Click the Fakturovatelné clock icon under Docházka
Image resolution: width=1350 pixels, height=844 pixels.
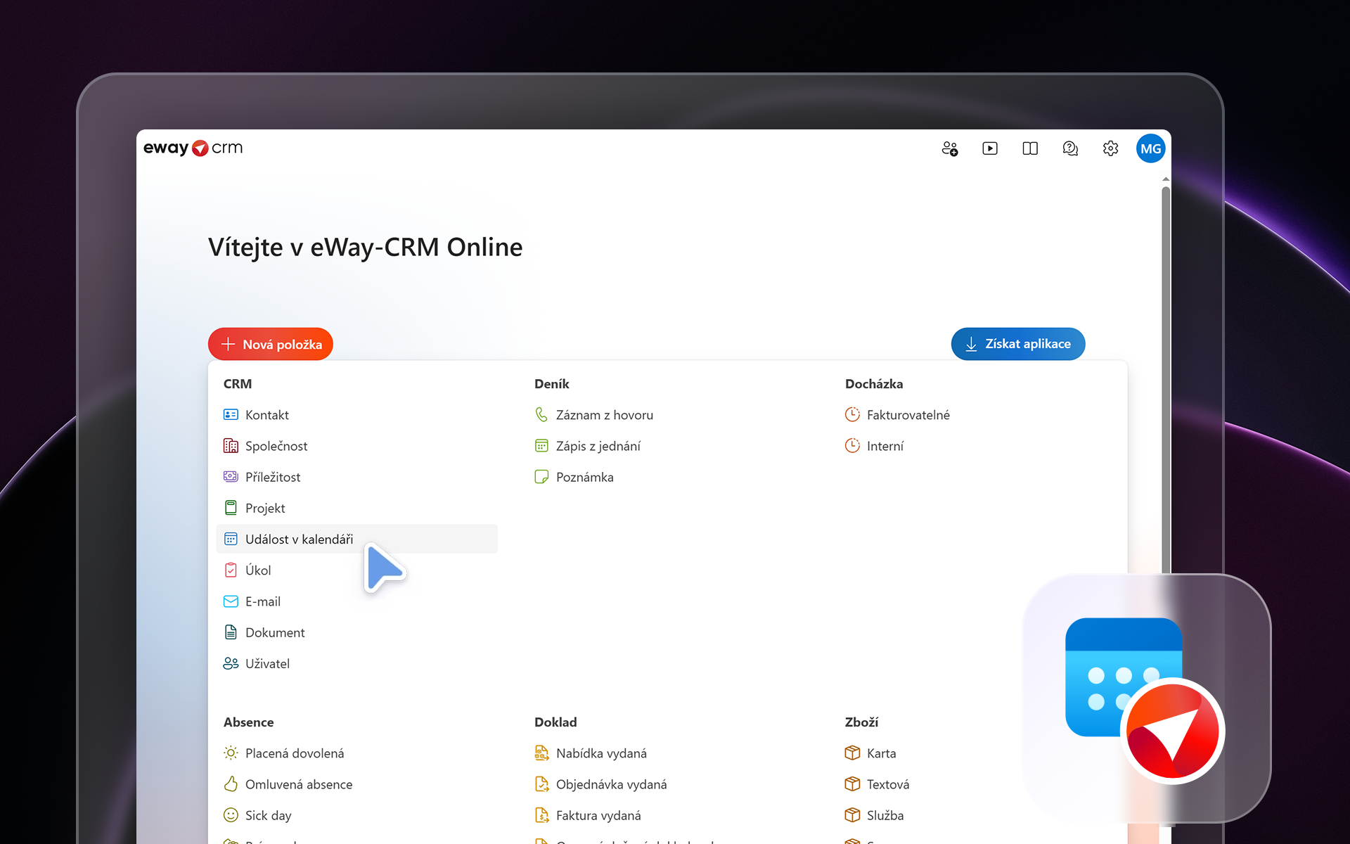(x=853, y=414)
